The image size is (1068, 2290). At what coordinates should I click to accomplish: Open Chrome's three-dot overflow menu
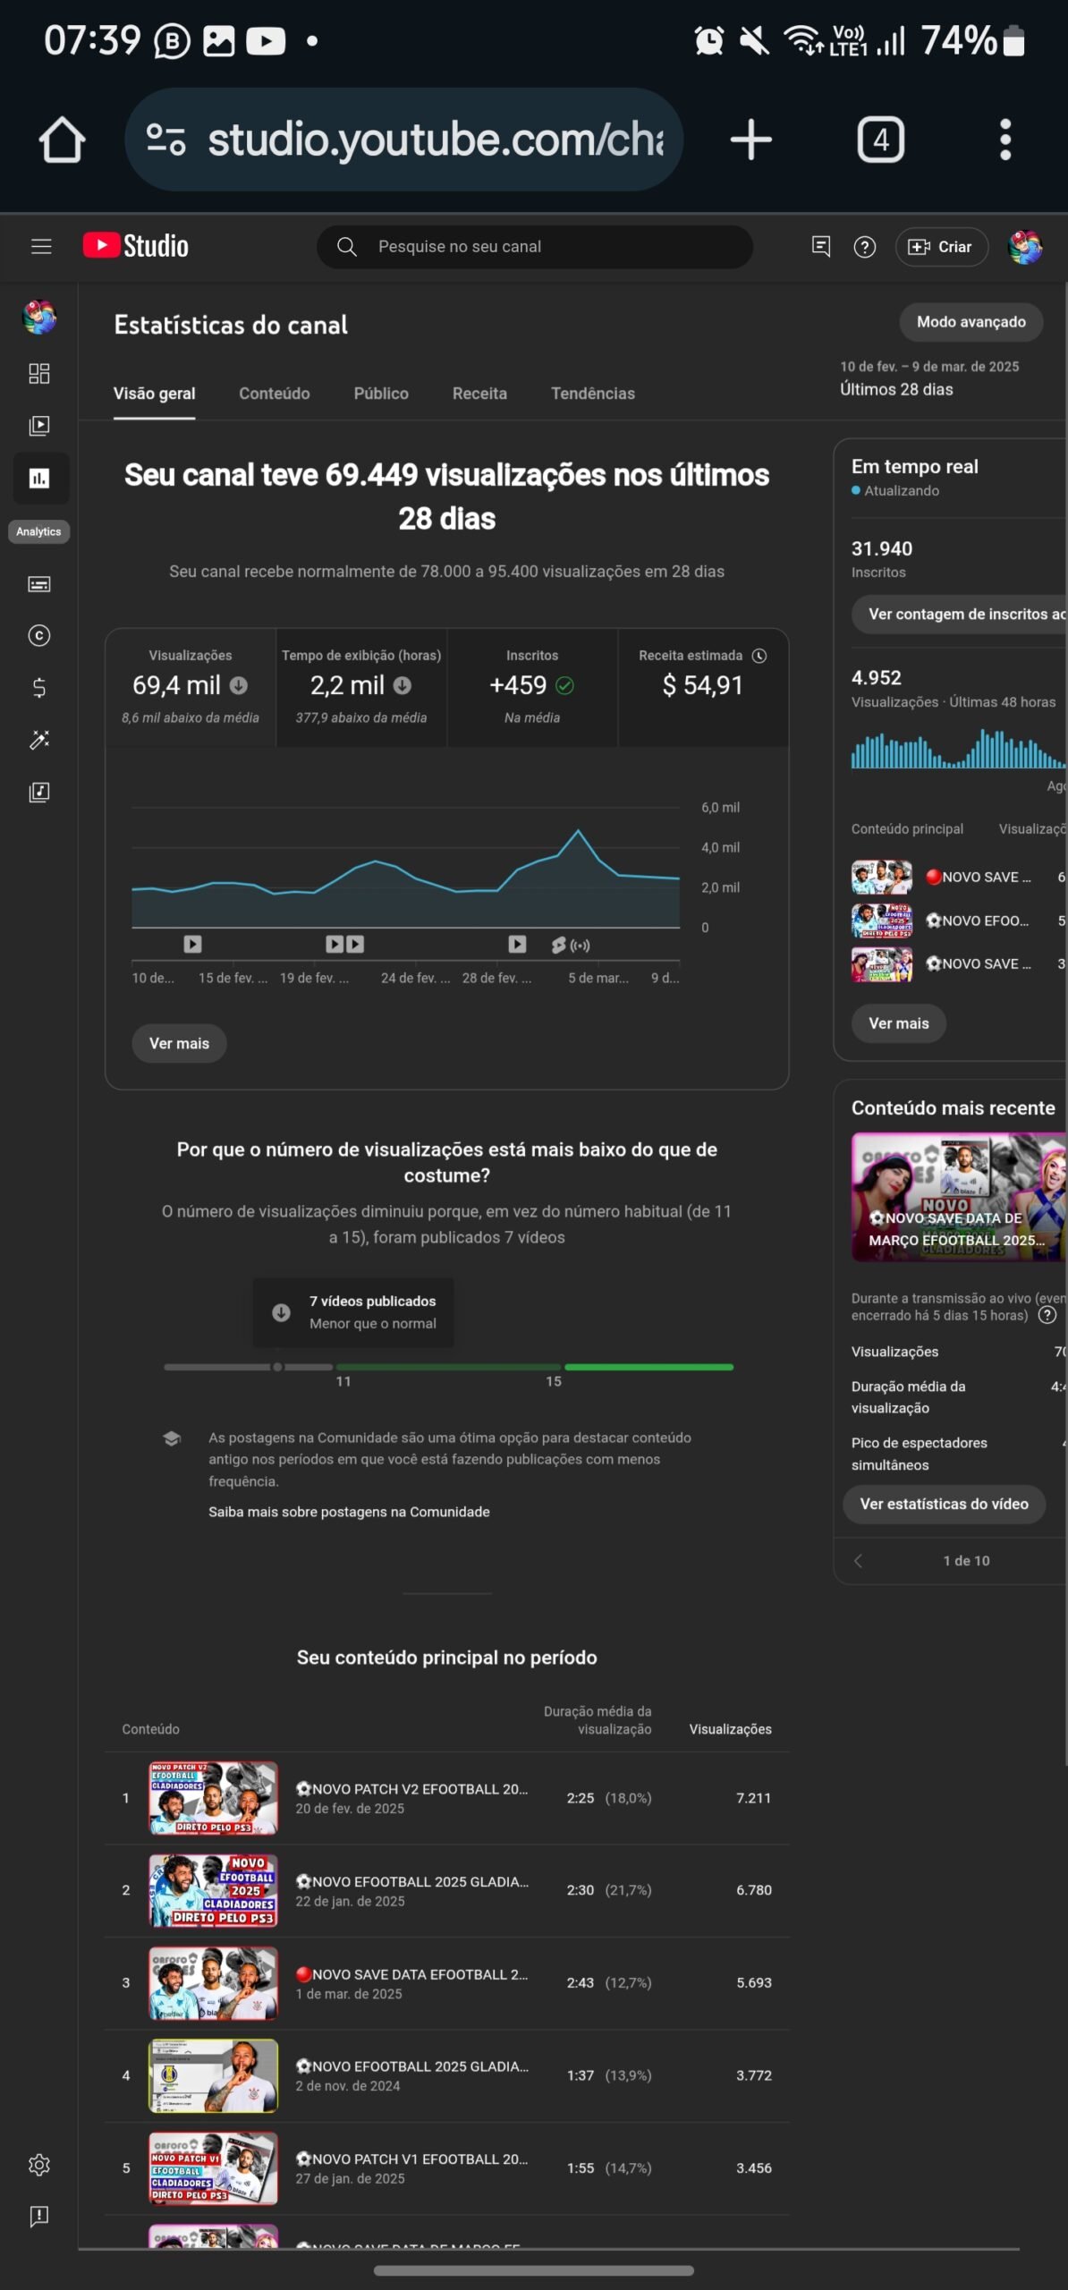click(1005, 140)
